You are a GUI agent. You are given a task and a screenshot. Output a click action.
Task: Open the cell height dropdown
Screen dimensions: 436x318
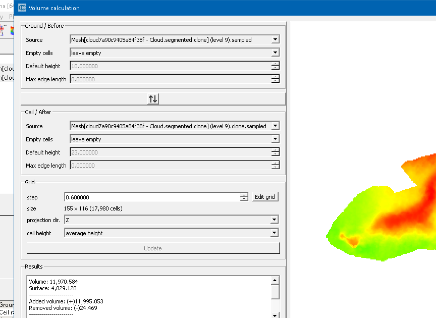tap(172, 233)
